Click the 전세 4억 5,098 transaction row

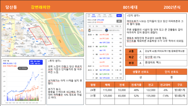tap(105, 35)
